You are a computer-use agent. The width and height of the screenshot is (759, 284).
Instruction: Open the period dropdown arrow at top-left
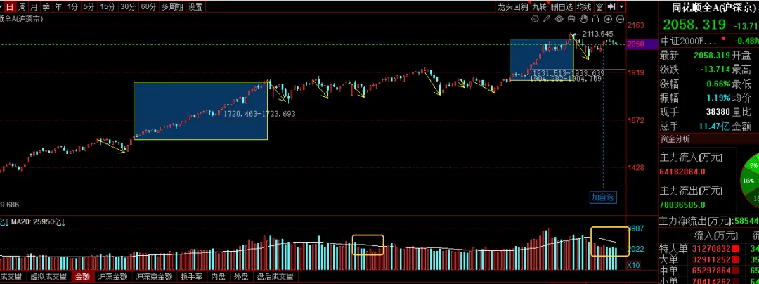click(1, 7)
